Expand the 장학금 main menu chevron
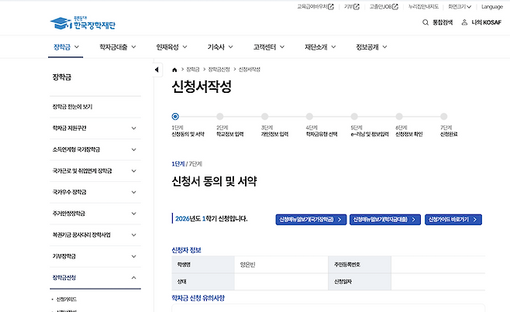This screenshot has width=510, height=312. 77,46
